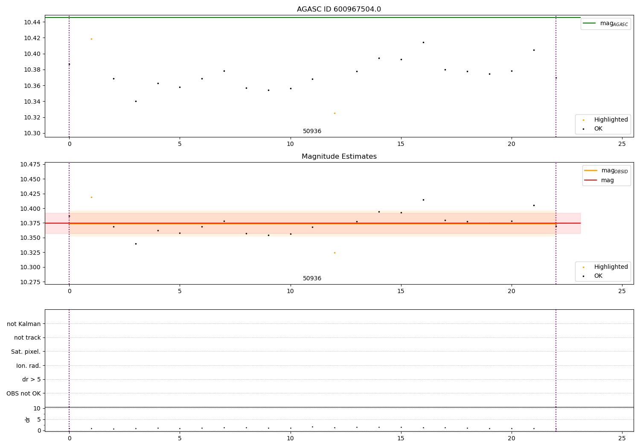The width and height of the screenshot is (640, 448).
Task: Click the 10.275 y-tick label
Action: click(30, 282)
